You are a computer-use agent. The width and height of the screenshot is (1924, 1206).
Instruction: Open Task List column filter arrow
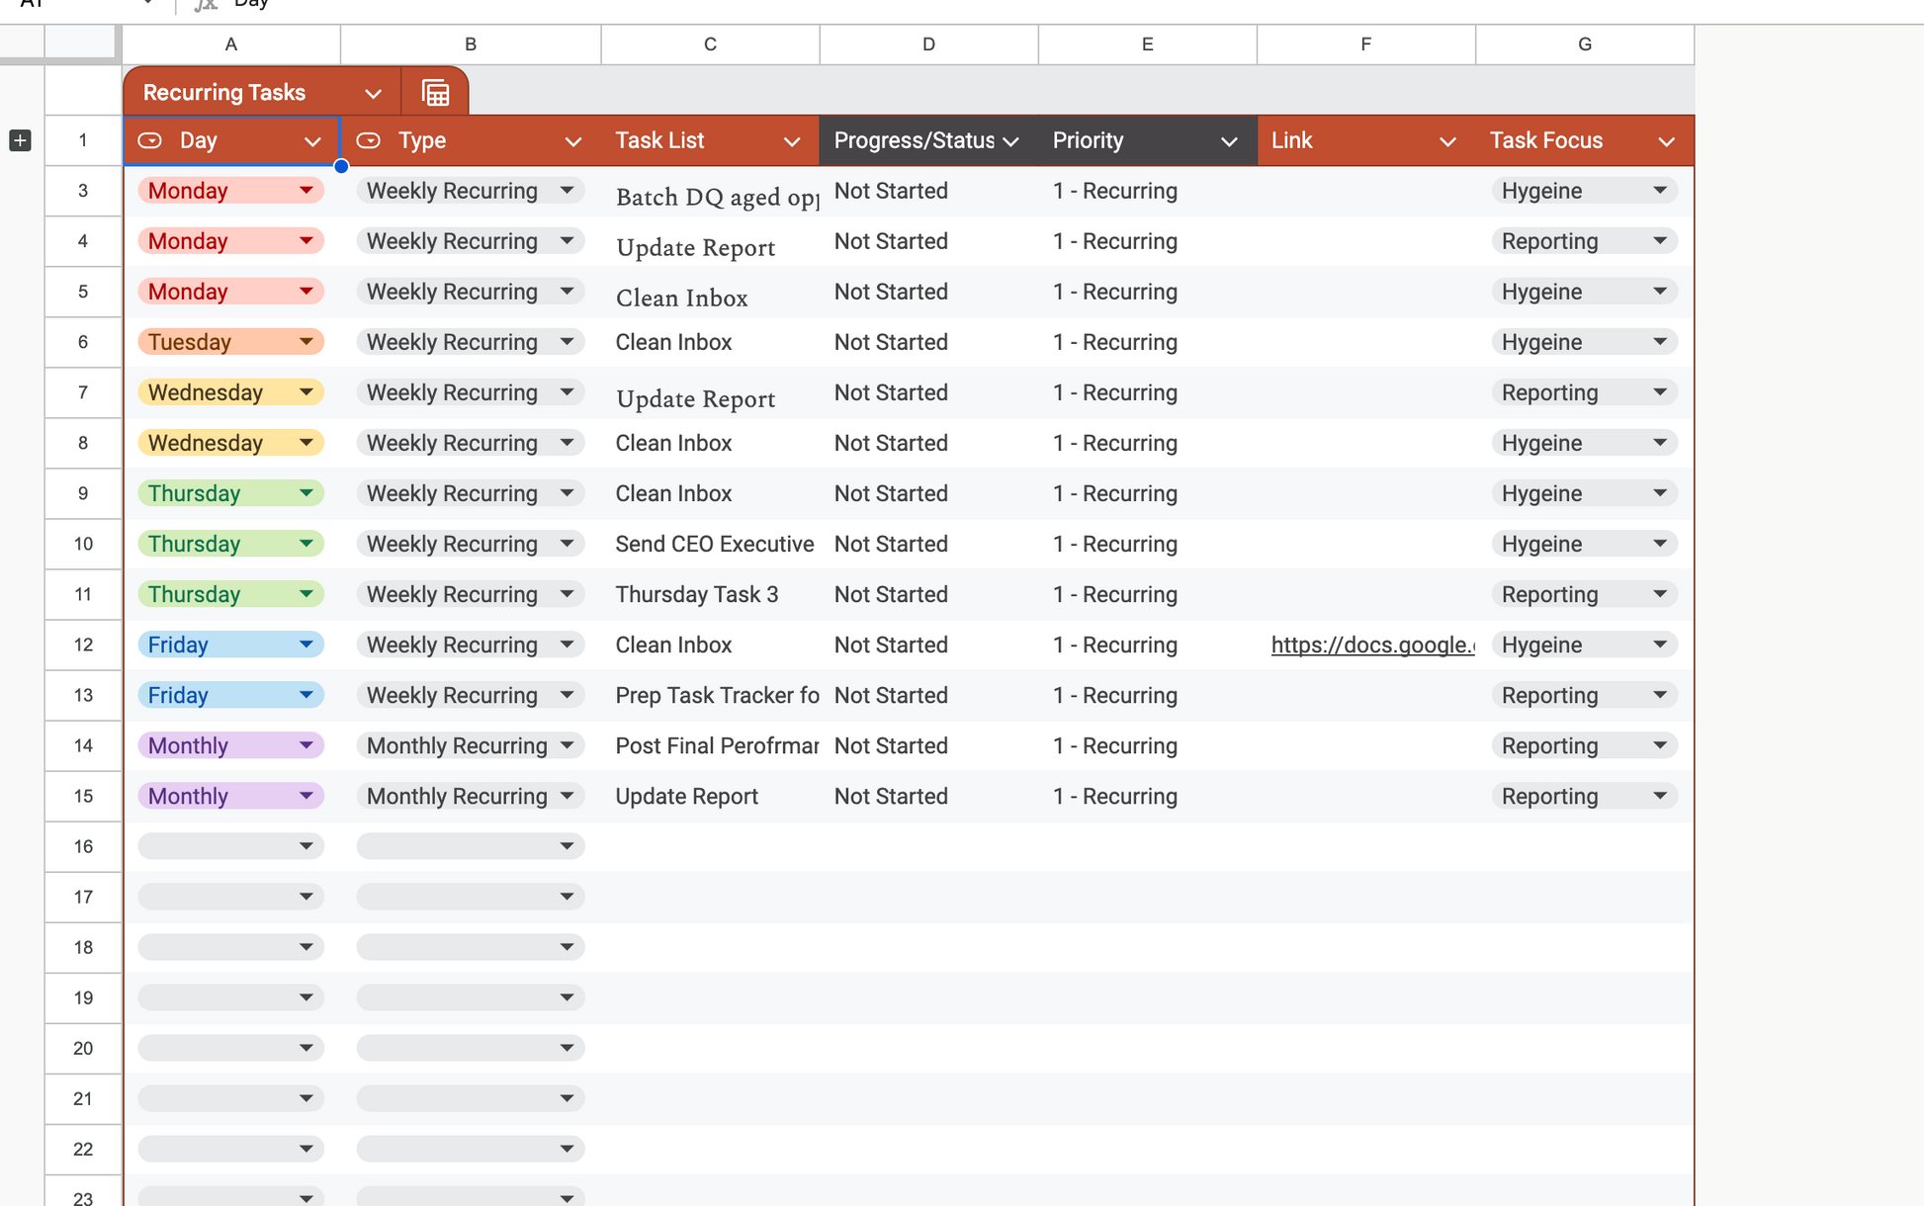point(791,141)
